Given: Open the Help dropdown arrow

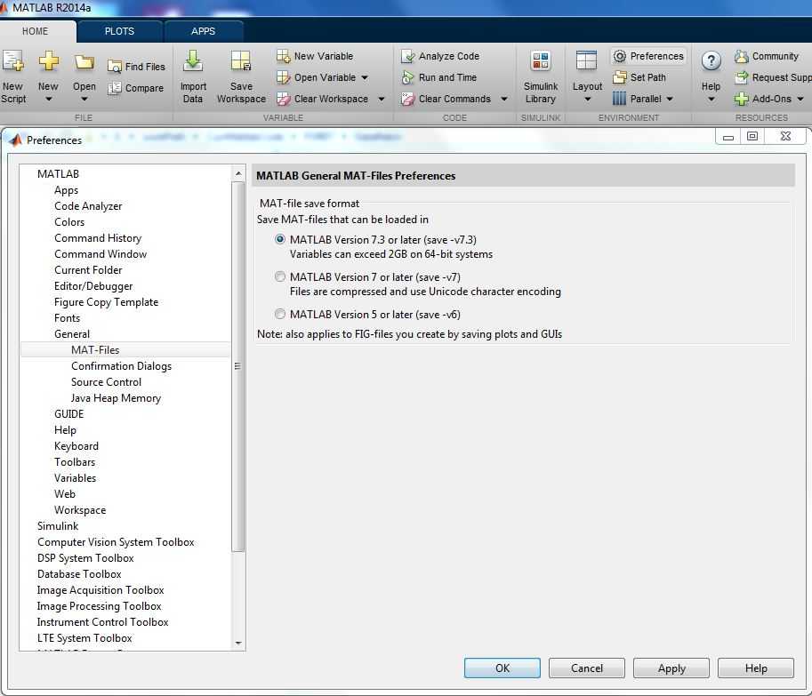Looking at the screenshot, I should (711, 99).
